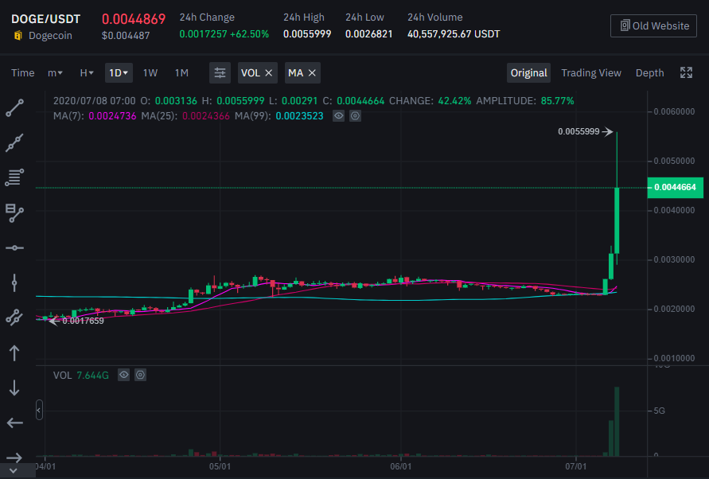Select the parallel channel drawing tool
Image resolution: width=709 pixels, height=479 pixels.
[14, 317]
